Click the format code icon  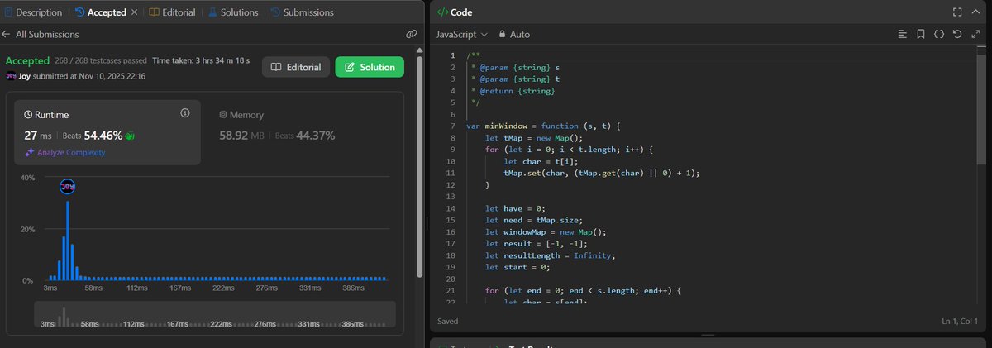tap(903, 35)
